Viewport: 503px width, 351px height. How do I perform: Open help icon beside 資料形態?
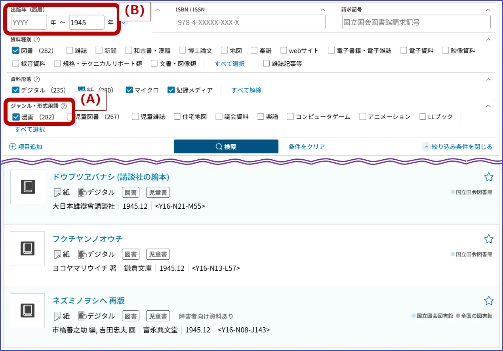click(x=37, y=79)
